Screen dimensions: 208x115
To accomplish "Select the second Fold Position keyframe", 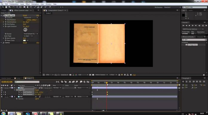I will point(107,92).
